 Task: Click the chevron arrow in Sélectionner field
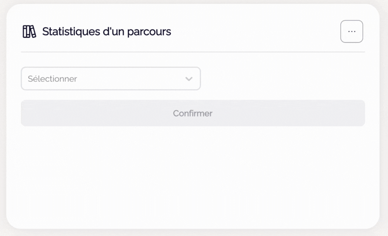(189, 79)
